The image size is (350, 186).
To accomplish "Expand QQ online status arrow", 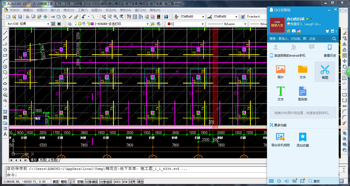I will (x=311, y=19).
